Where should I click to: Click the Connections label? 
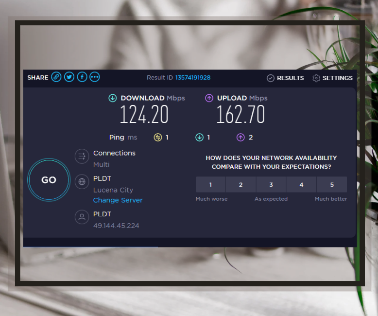[114, 153]
